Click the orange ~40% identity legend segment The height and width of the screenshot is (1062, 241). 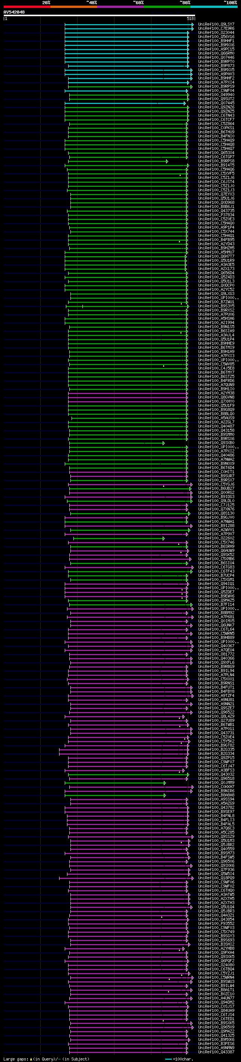point(74,7)
